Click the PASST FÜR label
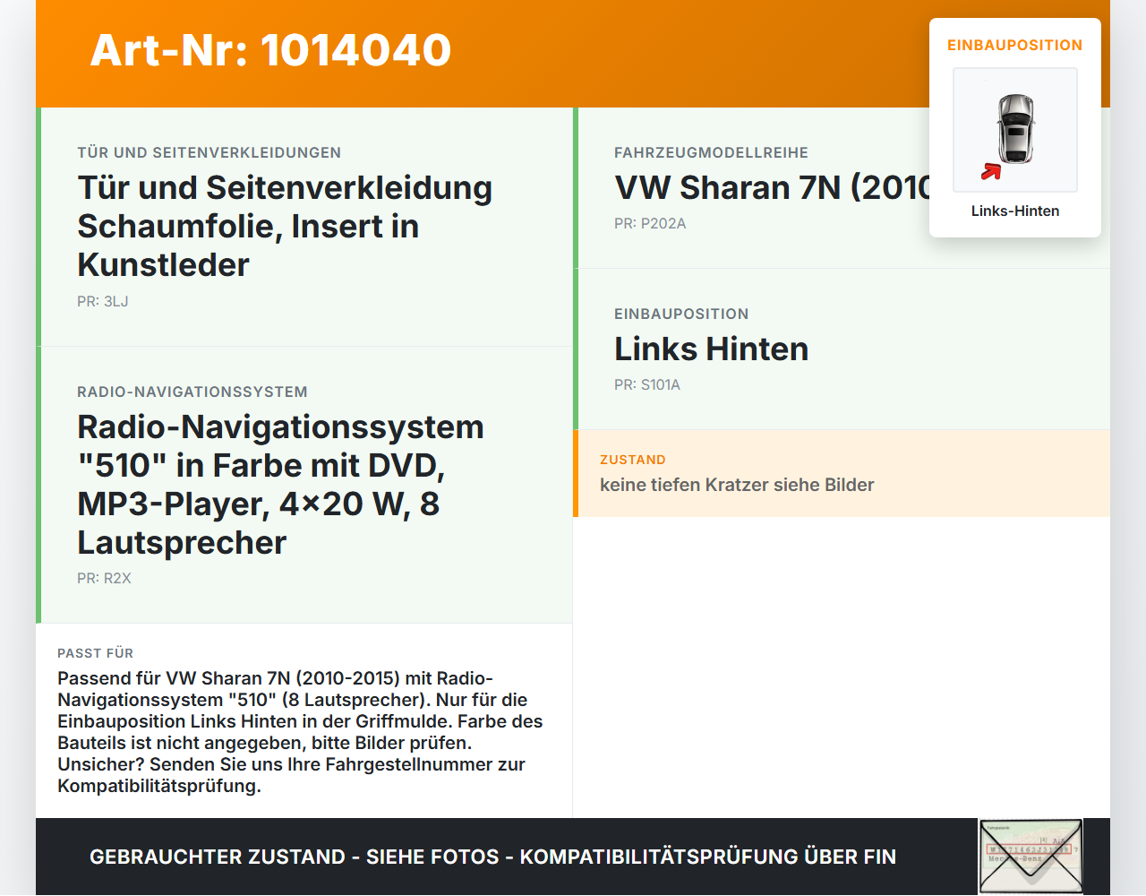Screen dimensions: 1146x896 click(95, 653)
